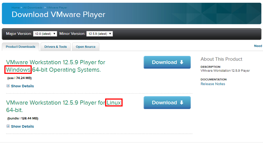Click the DOCUMENTATION label
The width and height of the screenshot is (263, 143).
click(214, 79)
